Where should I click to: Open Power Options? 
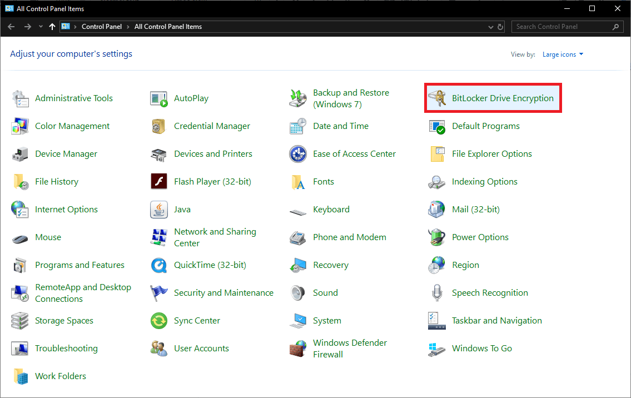coord(480,237)
